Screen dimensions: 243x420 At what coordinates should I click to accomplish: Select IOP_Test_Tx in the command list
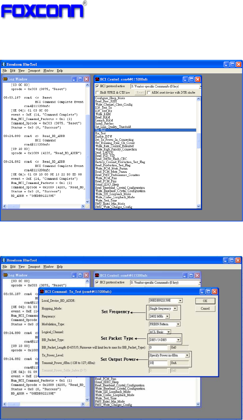click(103, 108)
